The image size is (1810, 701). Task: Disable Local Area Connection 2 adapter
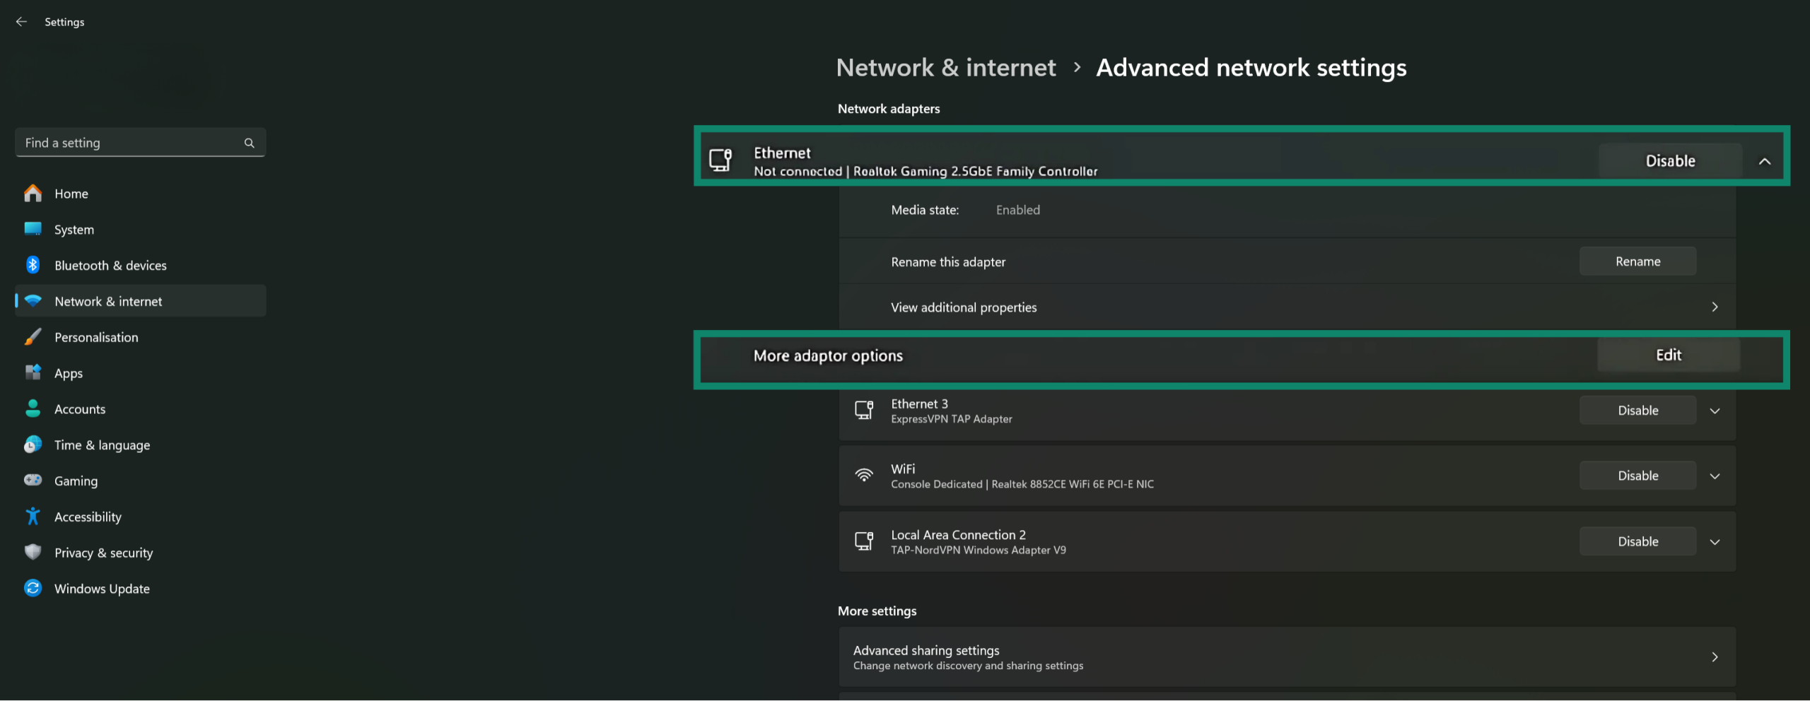[x=1637, y=541]
